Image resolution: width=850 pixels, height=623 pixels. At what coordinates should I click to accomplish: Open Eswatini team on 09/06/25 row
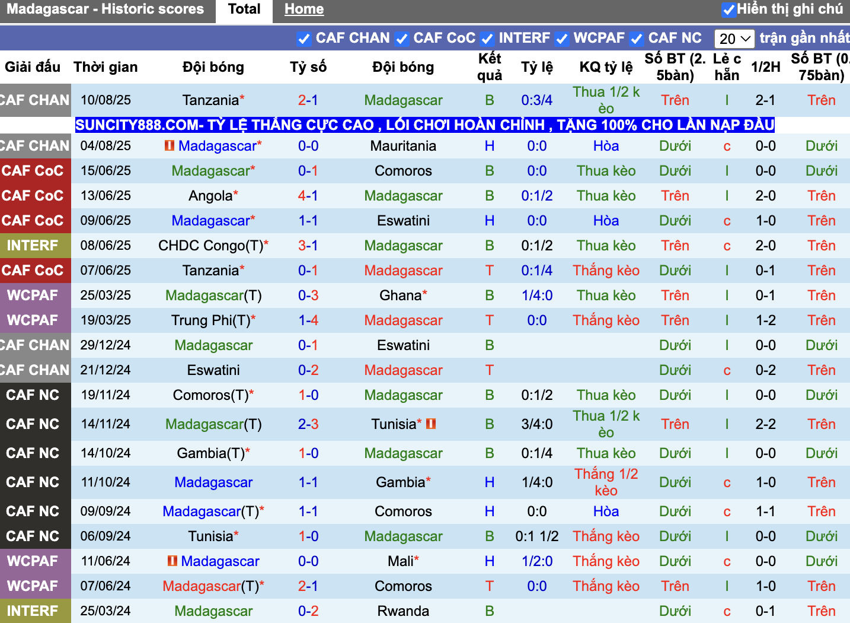point(403,221)
